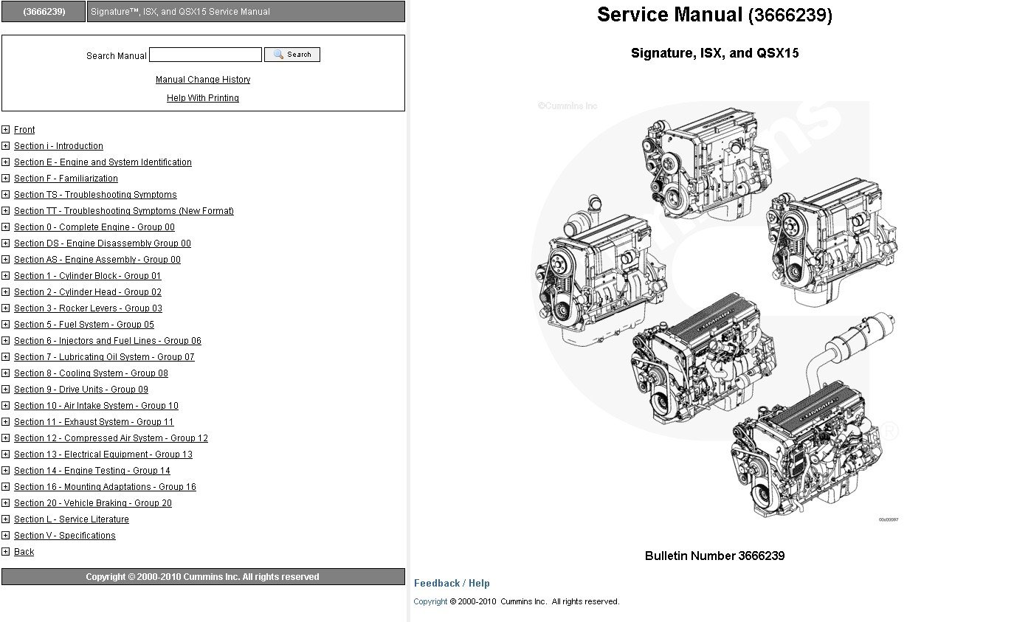Open the Manual Change History link
This screenshot has height=622, width=1014.
tap(203, 80)
